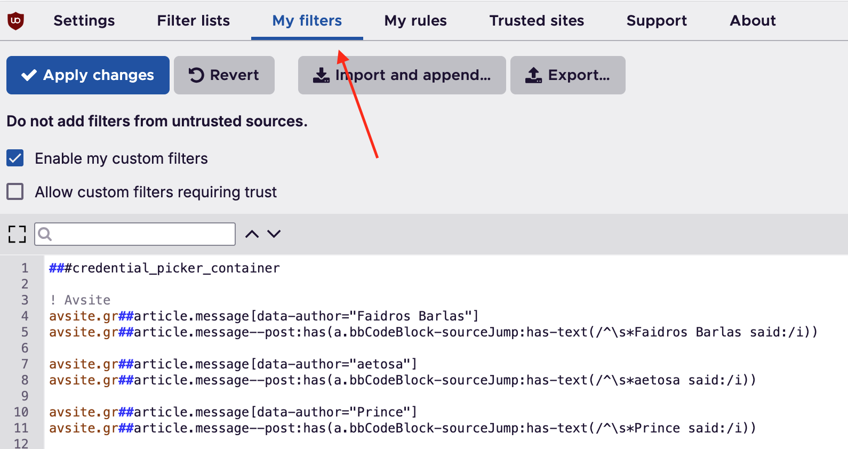Show the Support tab

657,21
